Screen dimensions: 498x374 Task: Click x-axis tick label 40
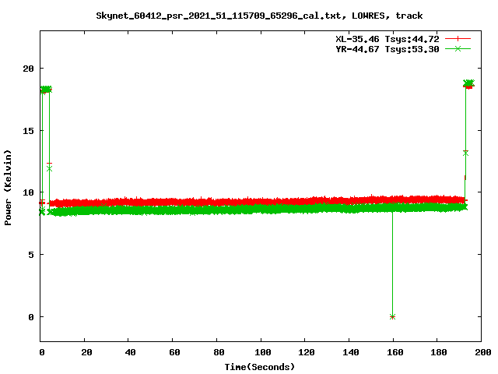coord(130,352)
